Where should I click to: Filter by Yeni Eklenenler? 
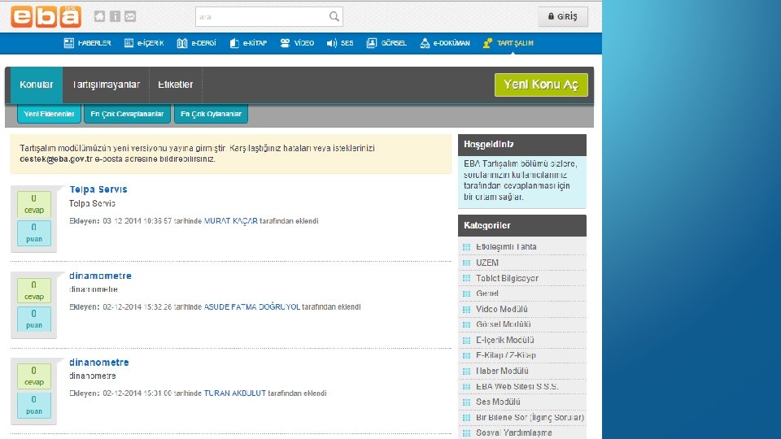click(49, 114)
